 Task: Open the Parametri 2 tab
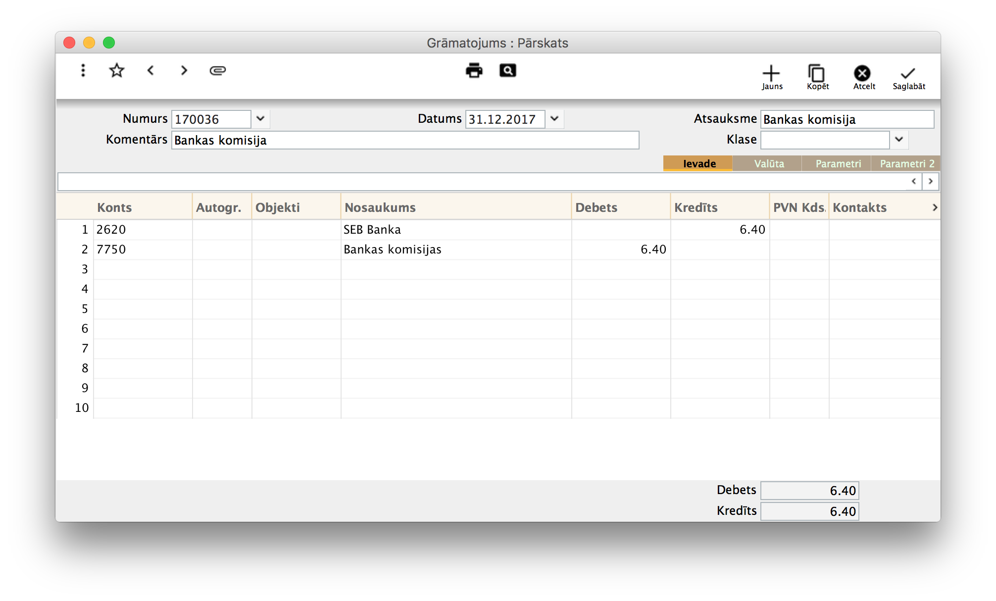click(906, 163)
